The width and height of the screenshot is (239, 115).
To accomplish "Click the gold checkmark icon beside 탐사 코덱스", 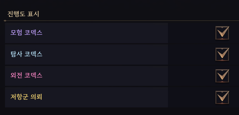I will pos(223,53).
